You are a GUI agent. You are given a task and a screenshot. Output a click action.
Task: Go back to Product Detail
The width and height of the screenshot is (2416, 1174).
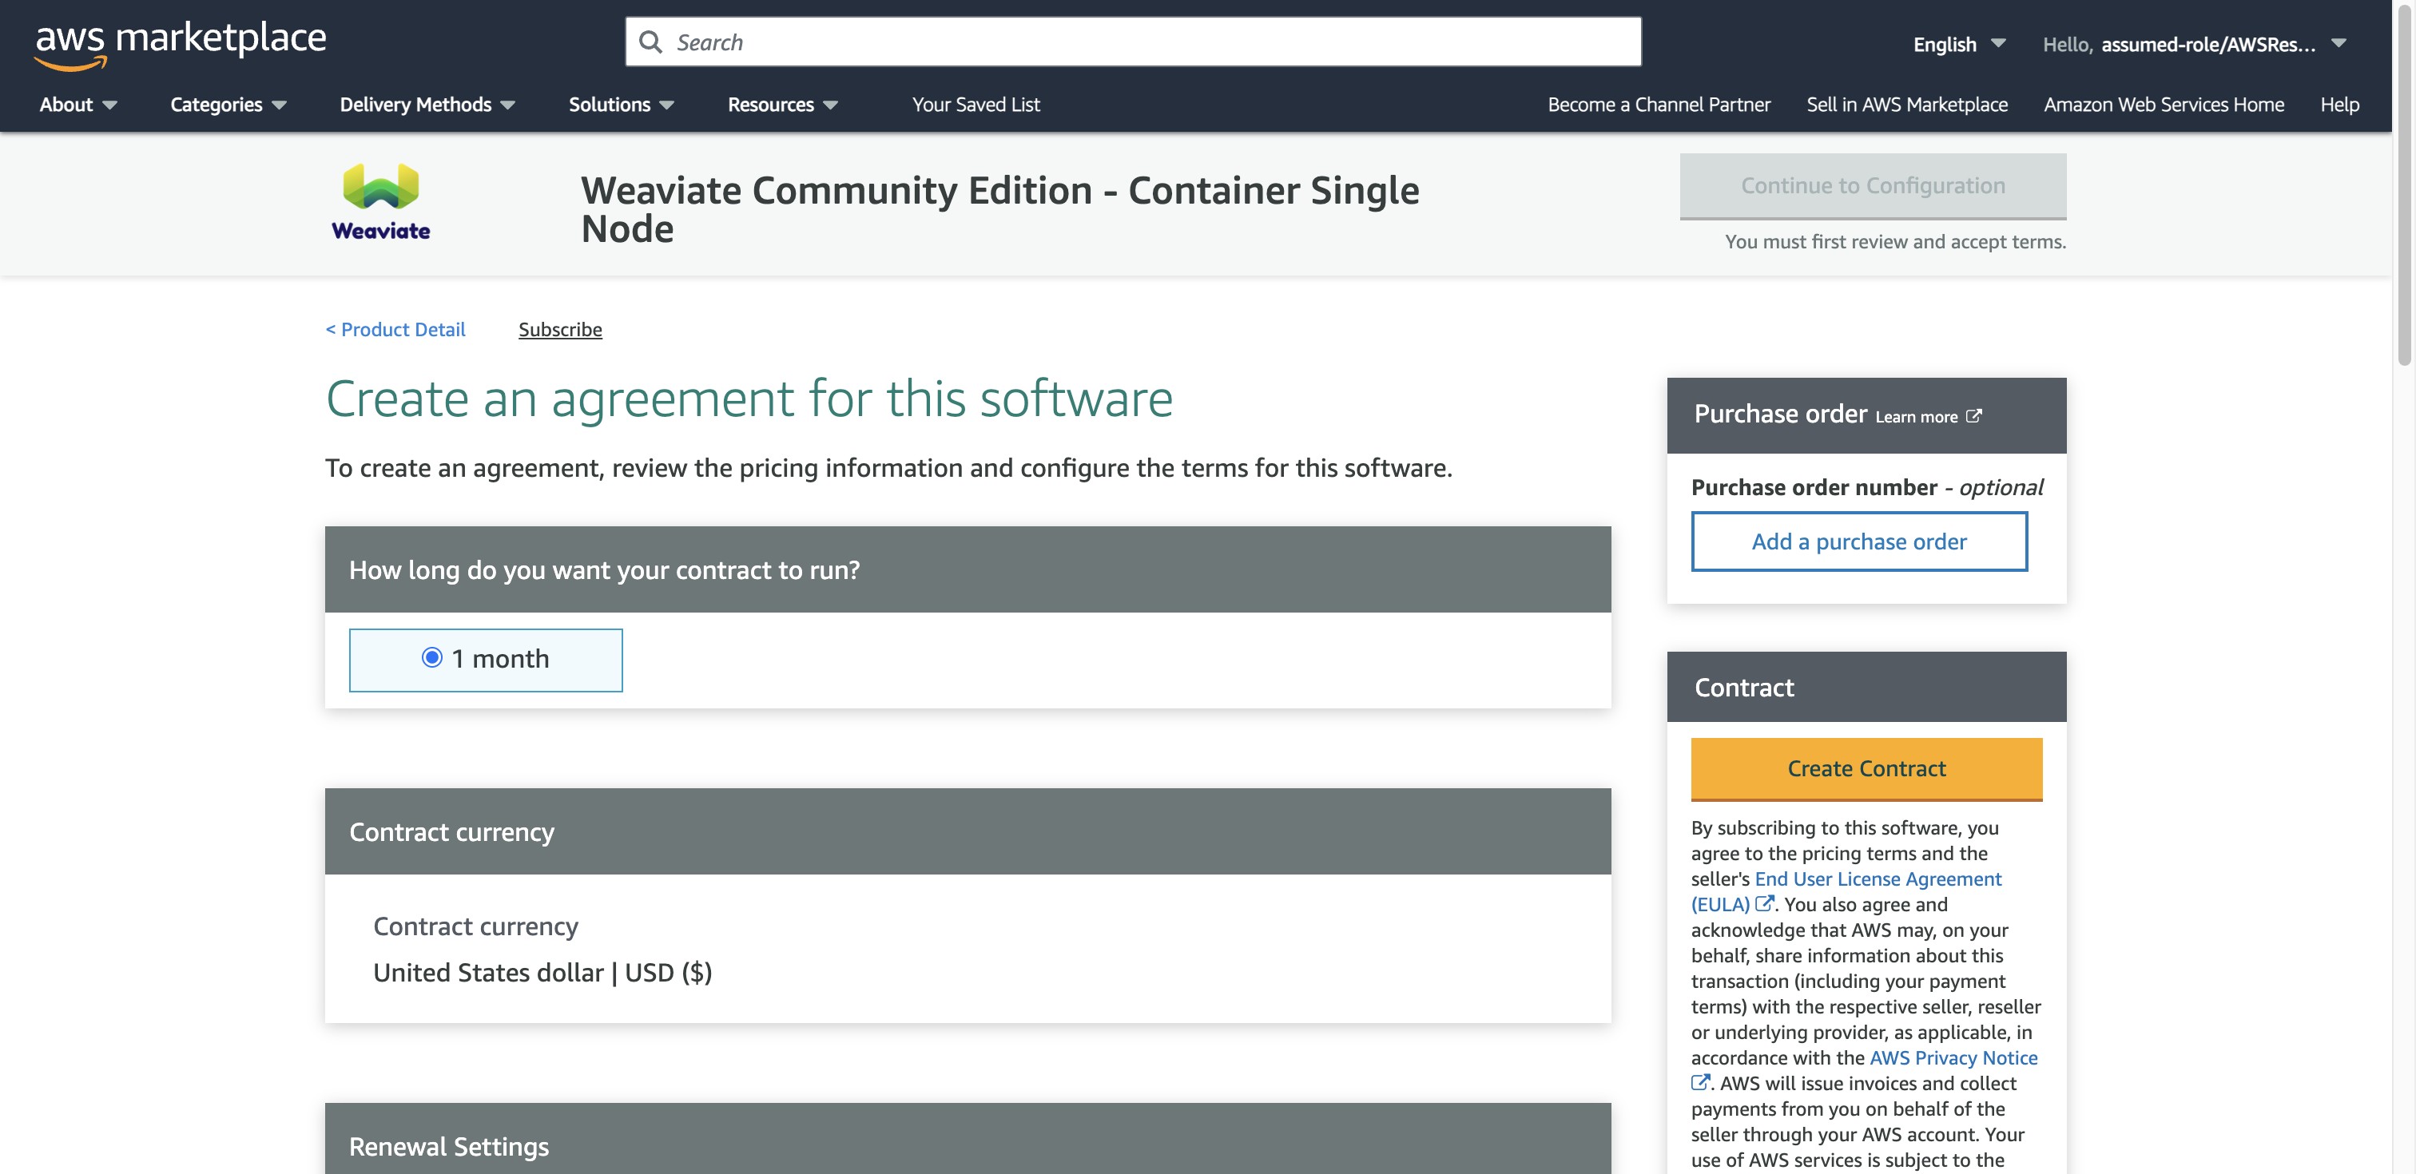[395, 330]
